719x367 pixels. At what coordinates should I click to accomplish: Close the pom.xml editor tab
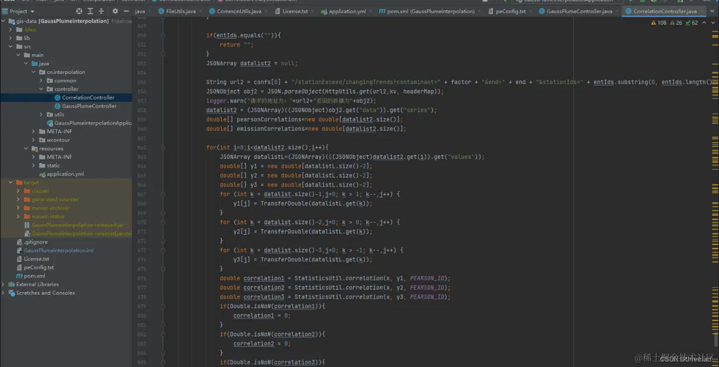(x=480, y=11)
